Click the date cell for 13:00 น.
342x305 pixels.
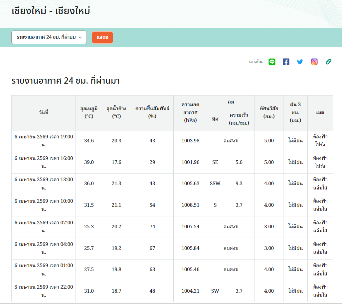tap(44, 184)
